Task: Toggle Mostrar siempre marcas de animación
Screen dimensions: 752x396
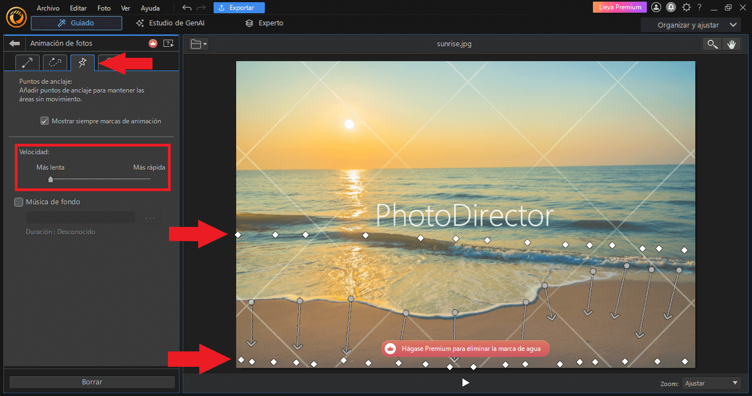Action: coord(45,121)
